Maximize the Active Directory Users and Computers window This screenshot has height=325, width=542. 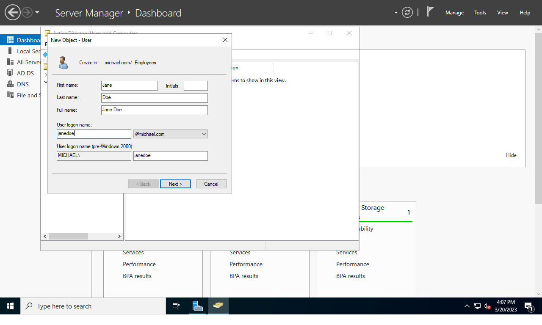(330, 33)
